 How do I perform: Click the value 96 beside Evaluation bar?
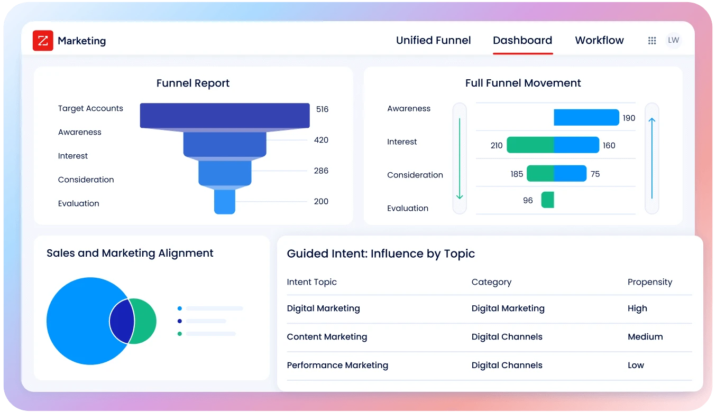coord(528,201)
